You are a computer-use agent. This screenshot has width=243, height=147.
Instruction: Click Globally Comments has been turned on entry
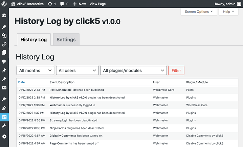(x=76, y=136)
